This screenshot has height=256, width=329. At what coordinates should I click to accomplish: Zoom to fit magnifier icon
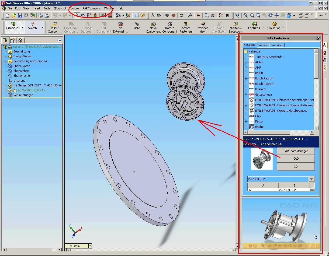(x=245, y=16)
